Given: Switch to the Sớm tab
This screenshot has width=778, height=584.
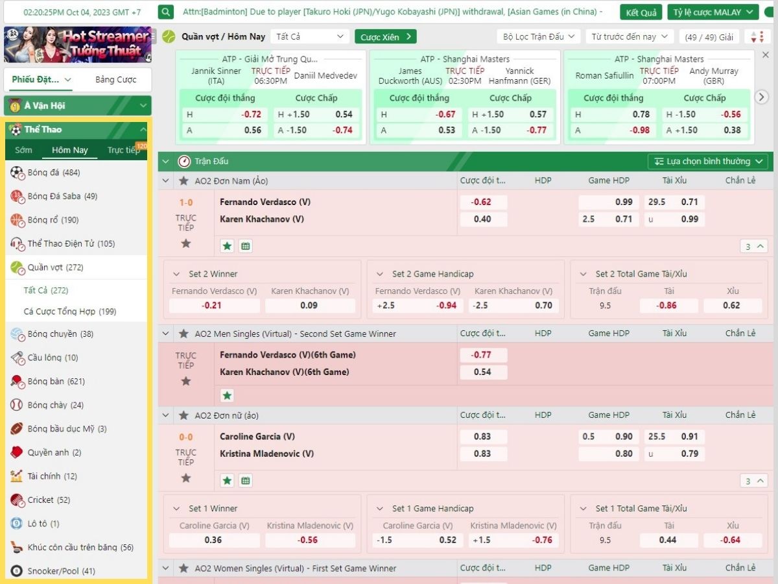Looking at the screenshot, I should pos(23,150).
